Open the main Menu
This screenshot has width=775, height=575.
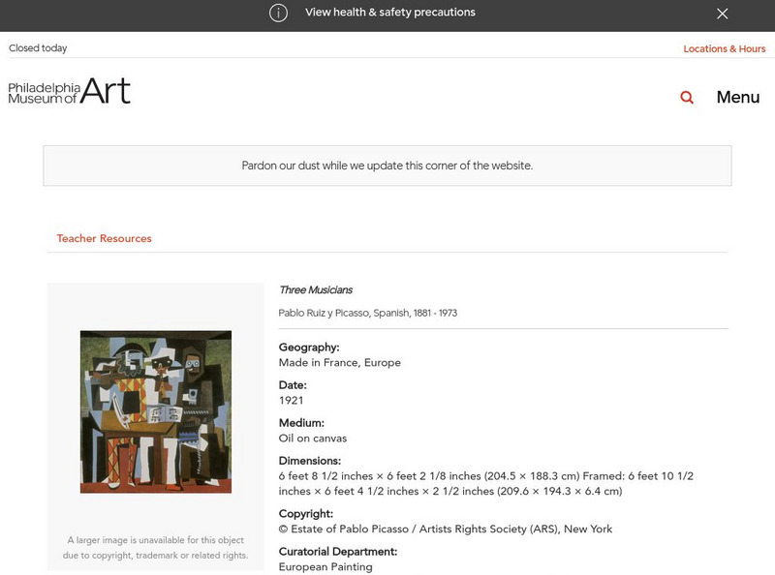(737, 97)
